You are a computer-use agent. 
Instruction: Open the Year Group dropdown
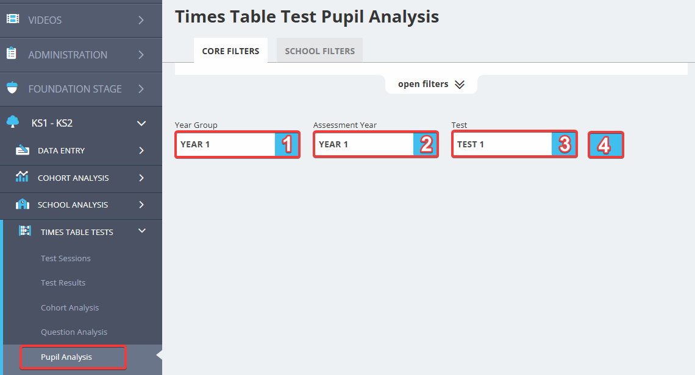(x=237, y=144)
